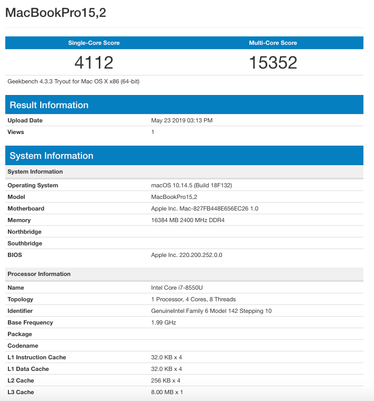
Task: Select the Base Frequency label
Action: [30, 322]
